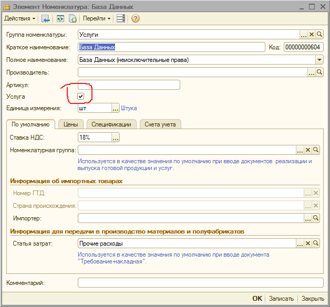Click the Штука unit link
The width and height of the screenshot is (330, 307).
coord(129,108)
